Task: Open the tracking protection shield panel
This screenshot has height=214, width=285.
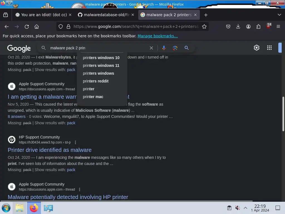Action: click(x=61, y=26)
